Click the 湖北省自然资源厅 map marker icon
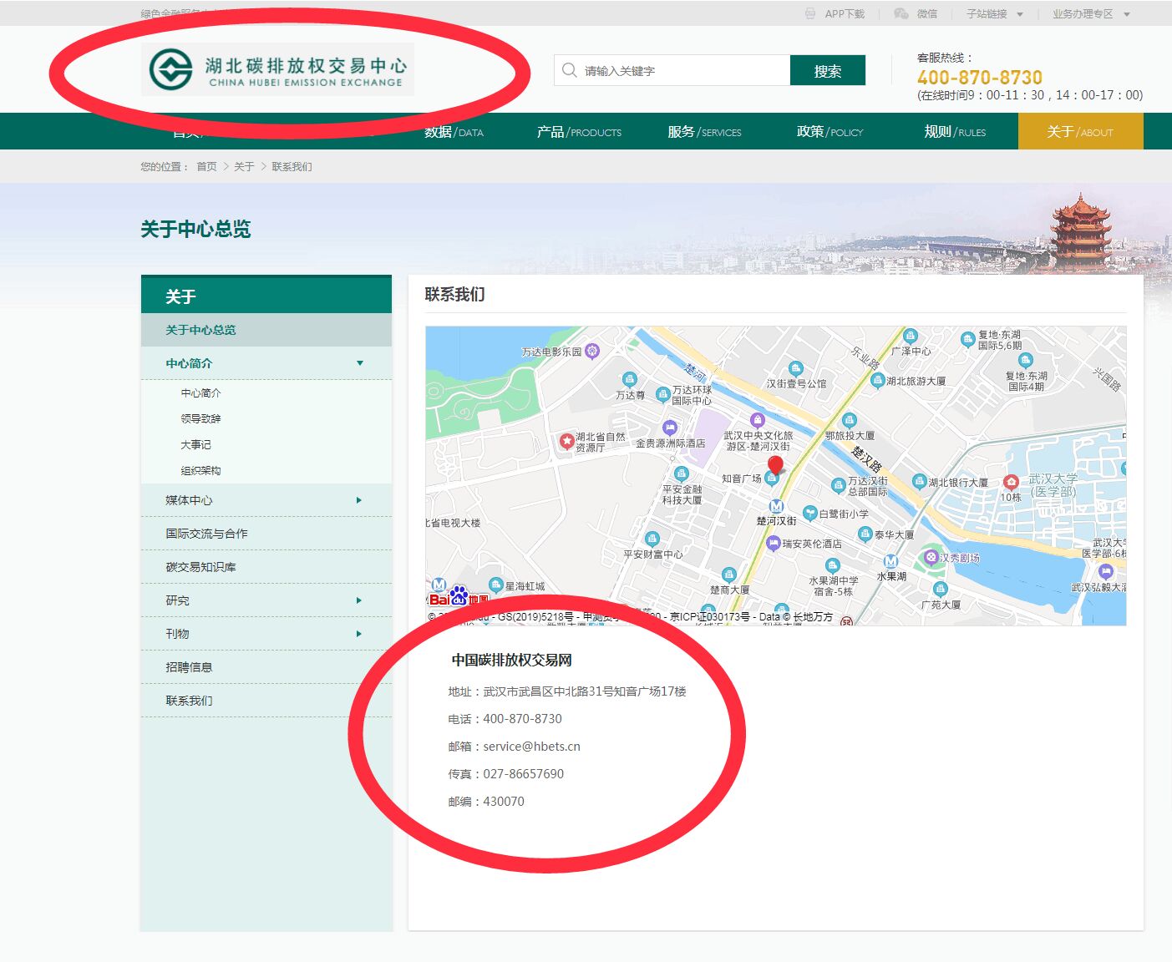Image resolution: width=1172 pixels, height=962 pixels. 567,440
